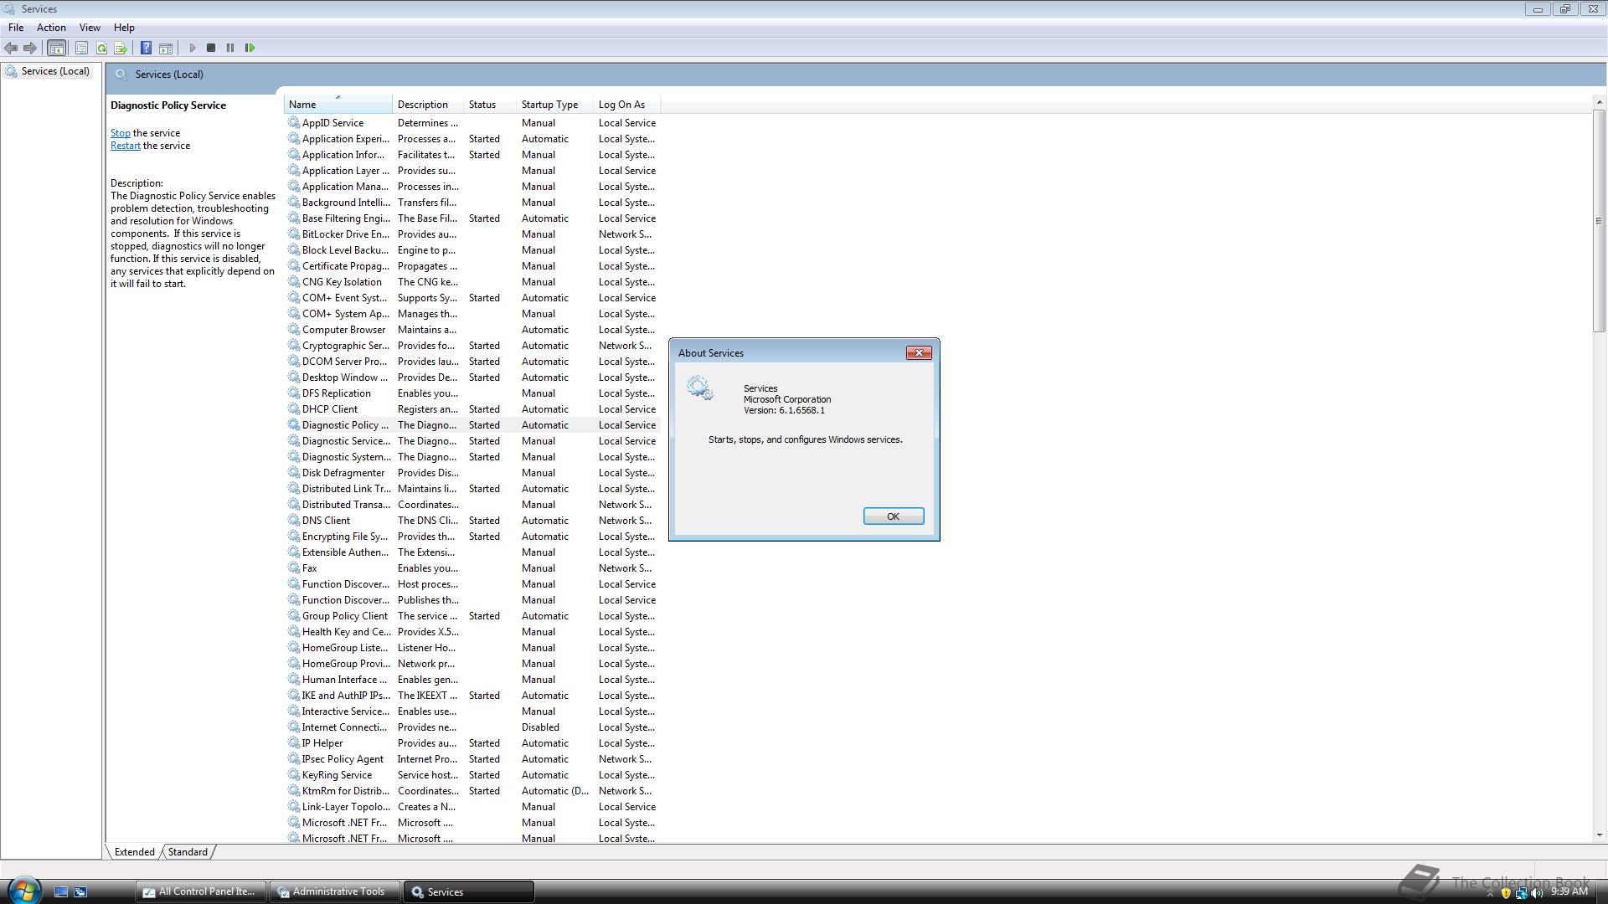Click the Services taskbar button

pos(468,892)
